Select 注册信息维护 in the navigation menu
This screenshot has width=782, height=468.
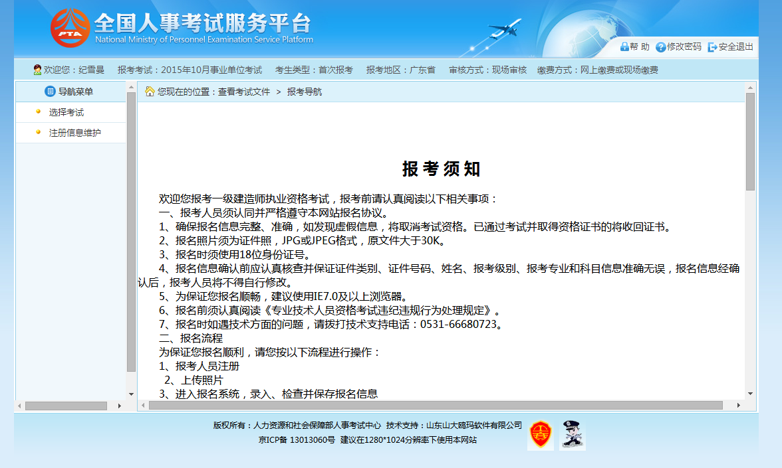[74, 133]
